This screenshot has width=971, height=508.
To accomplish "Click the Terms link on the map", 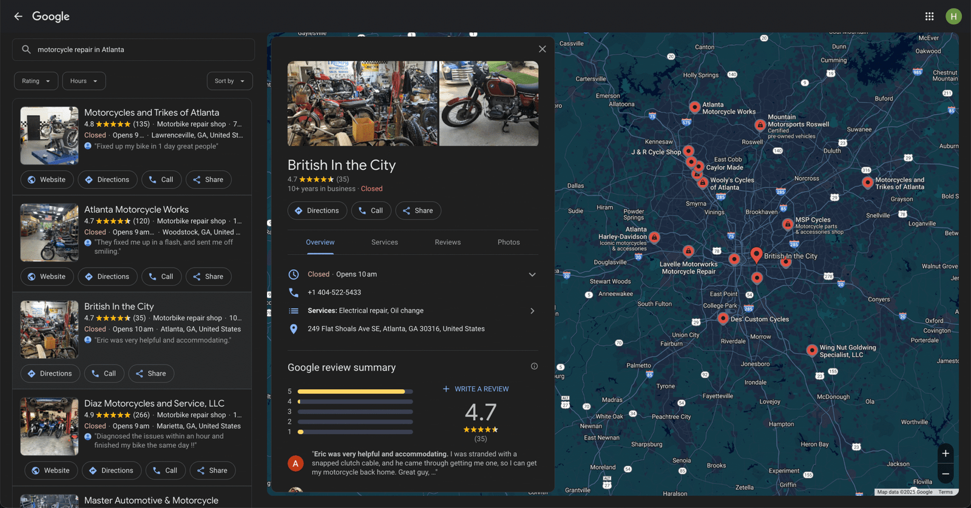I will (946, 492).
